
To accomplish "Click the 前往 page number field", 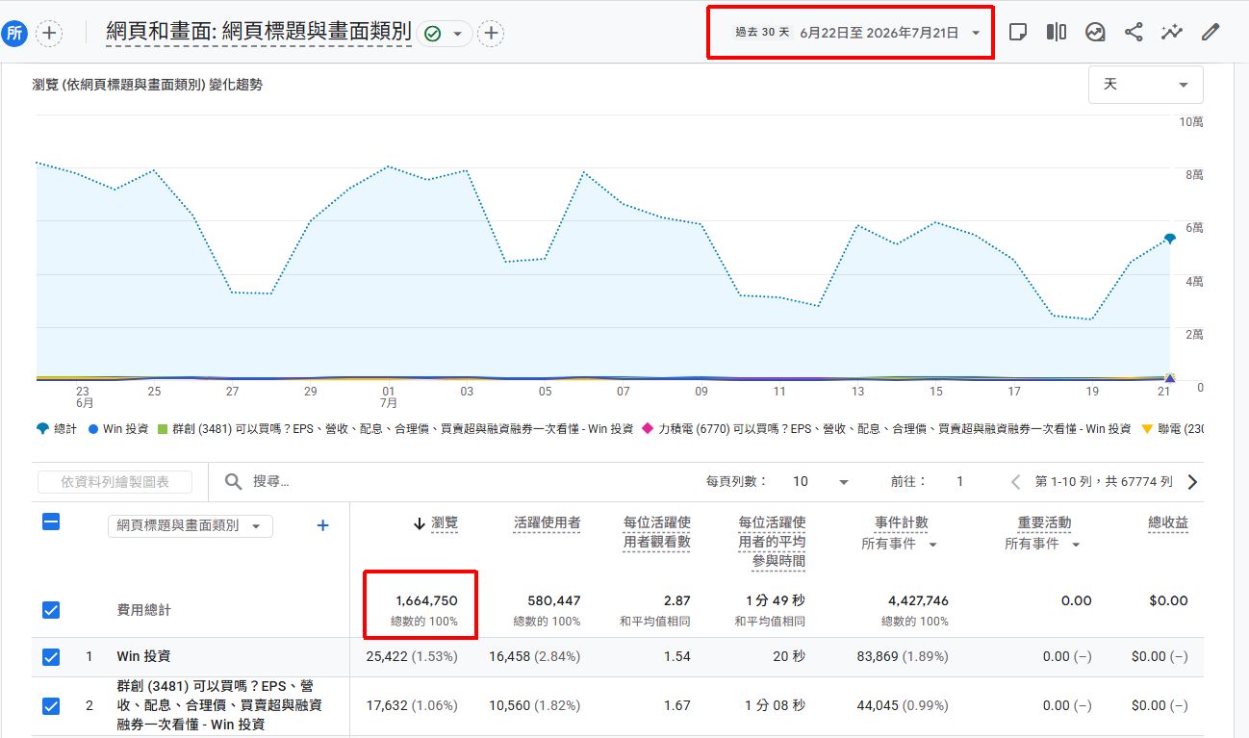I will coord(959,481).
